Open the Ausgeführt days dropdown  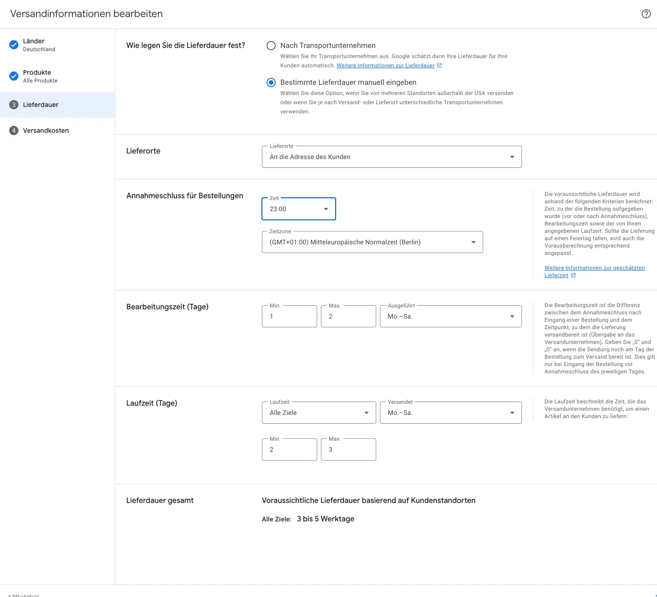pos(451,316)
